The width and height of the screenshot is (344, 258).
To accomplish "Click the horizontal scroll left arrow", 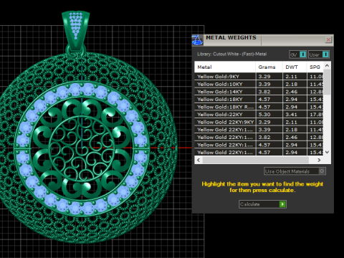I will 199,160.
